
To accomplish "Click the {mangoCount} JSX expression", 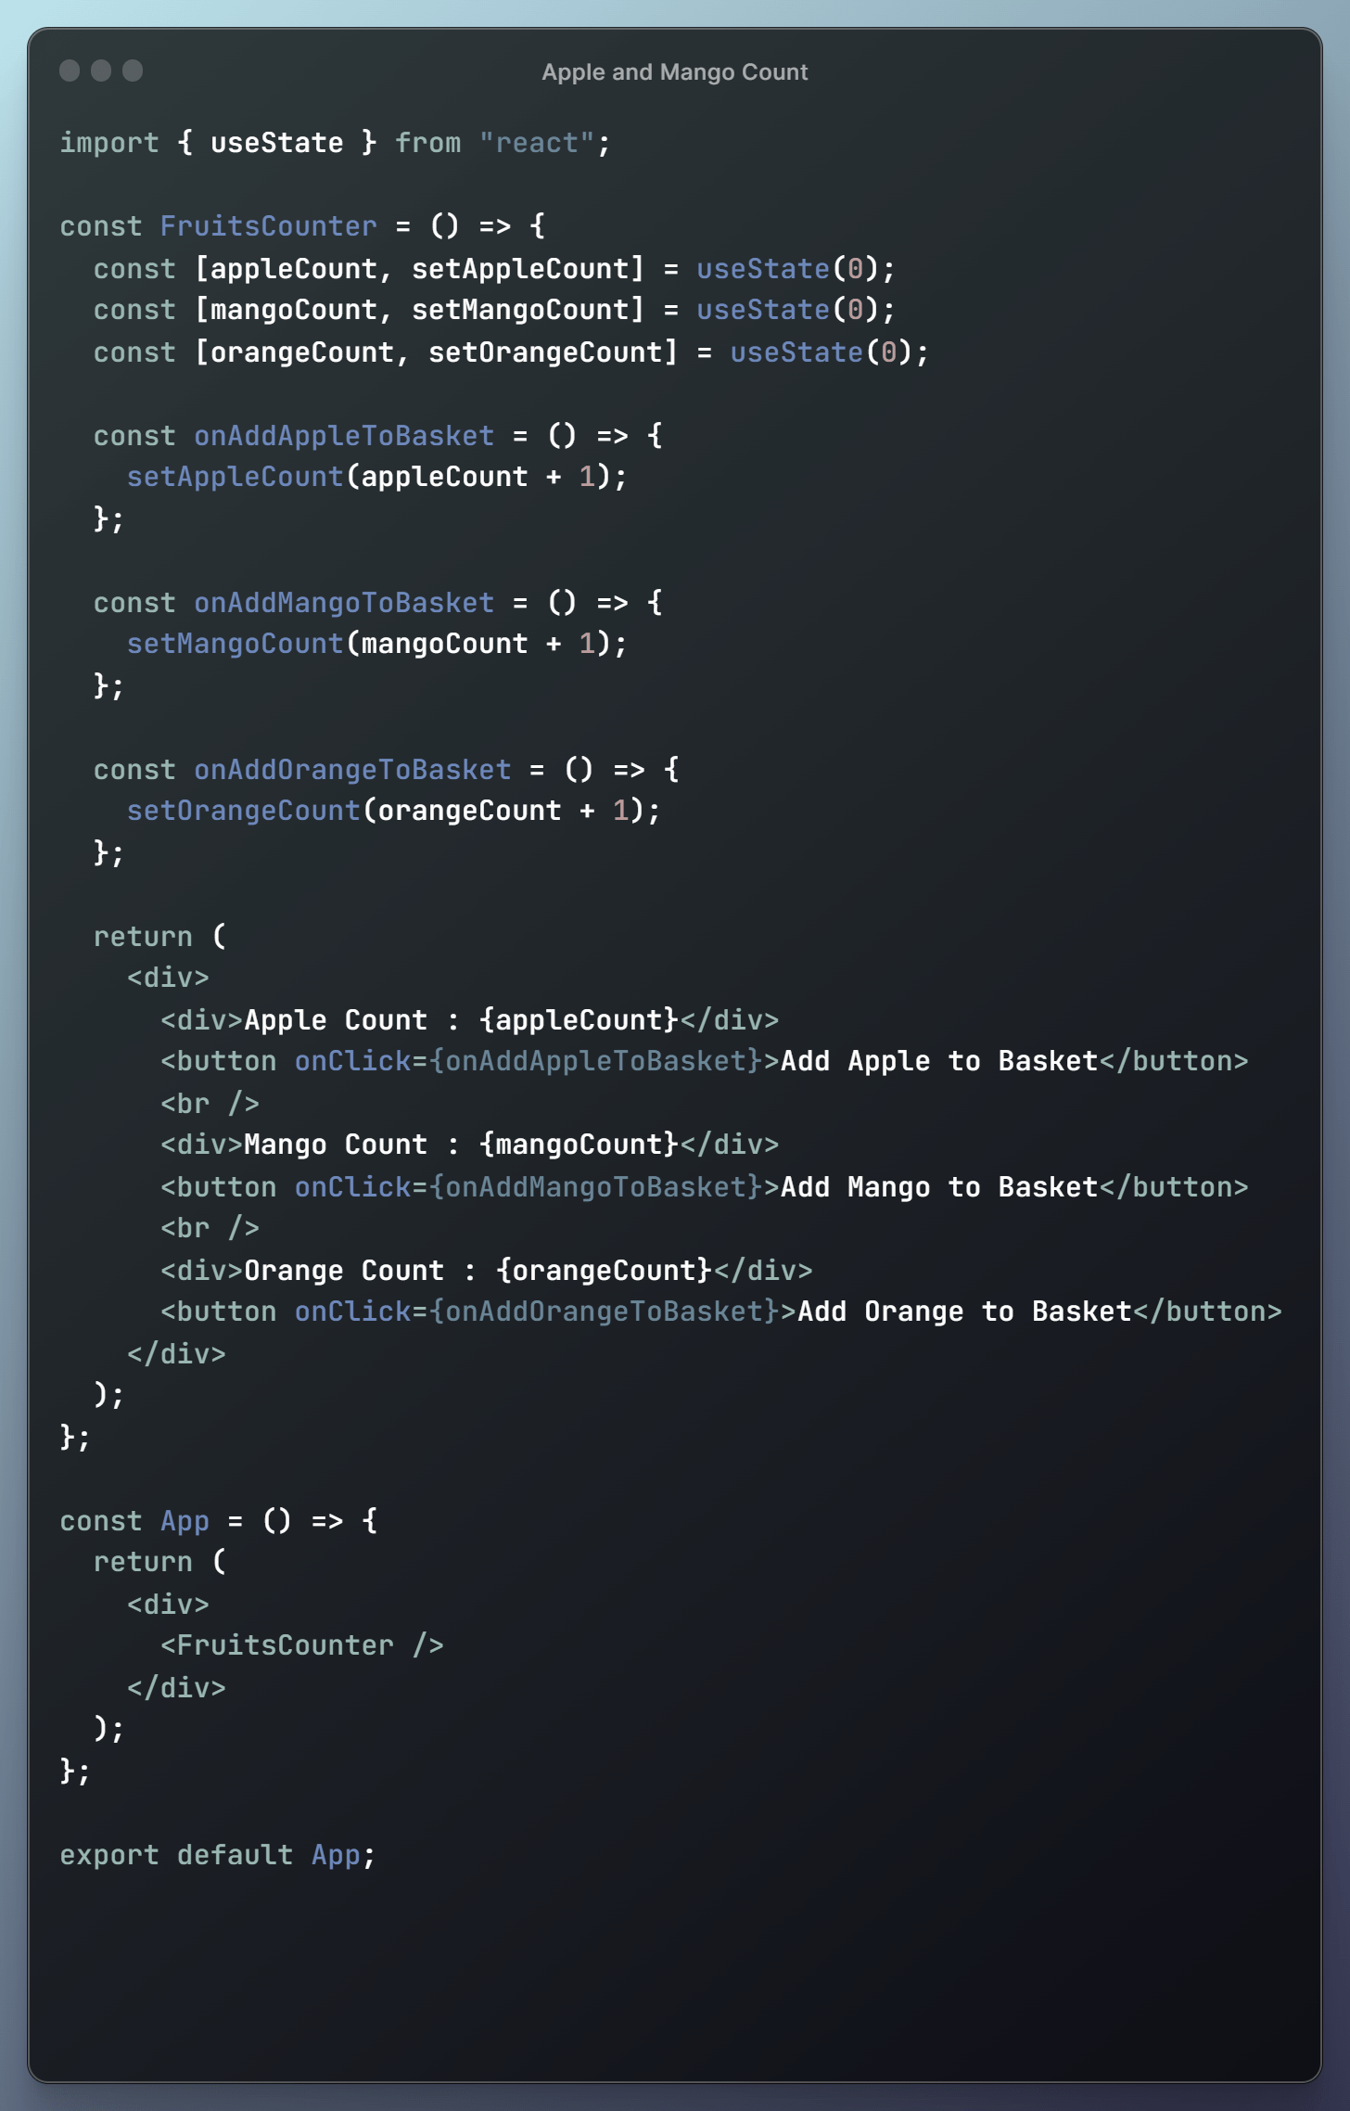I will point(579,1145).
